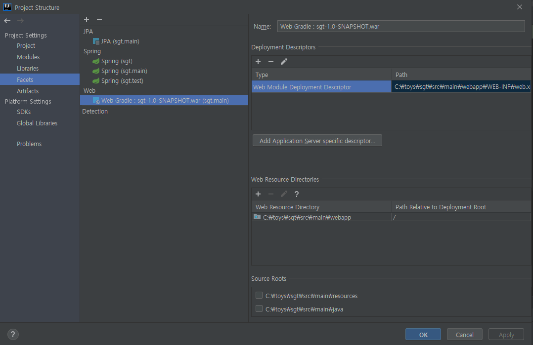Open the help button at bottom left
Screen dimensions: 533x345
[x=13, y=335]
